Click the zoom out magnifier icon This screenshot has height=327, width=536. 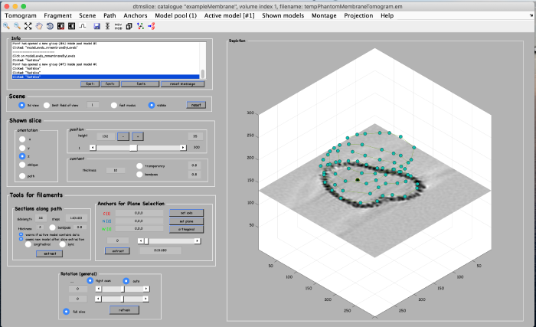tap(17, 26)
